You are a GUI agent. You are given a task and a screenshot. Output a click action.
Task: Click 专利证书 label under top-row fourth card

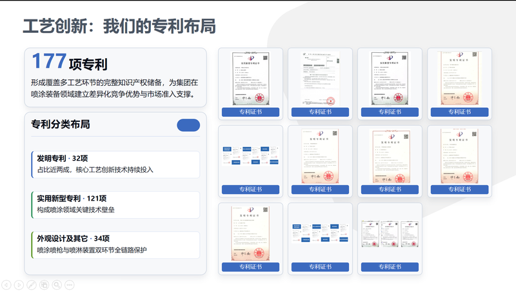pos(459,112)
